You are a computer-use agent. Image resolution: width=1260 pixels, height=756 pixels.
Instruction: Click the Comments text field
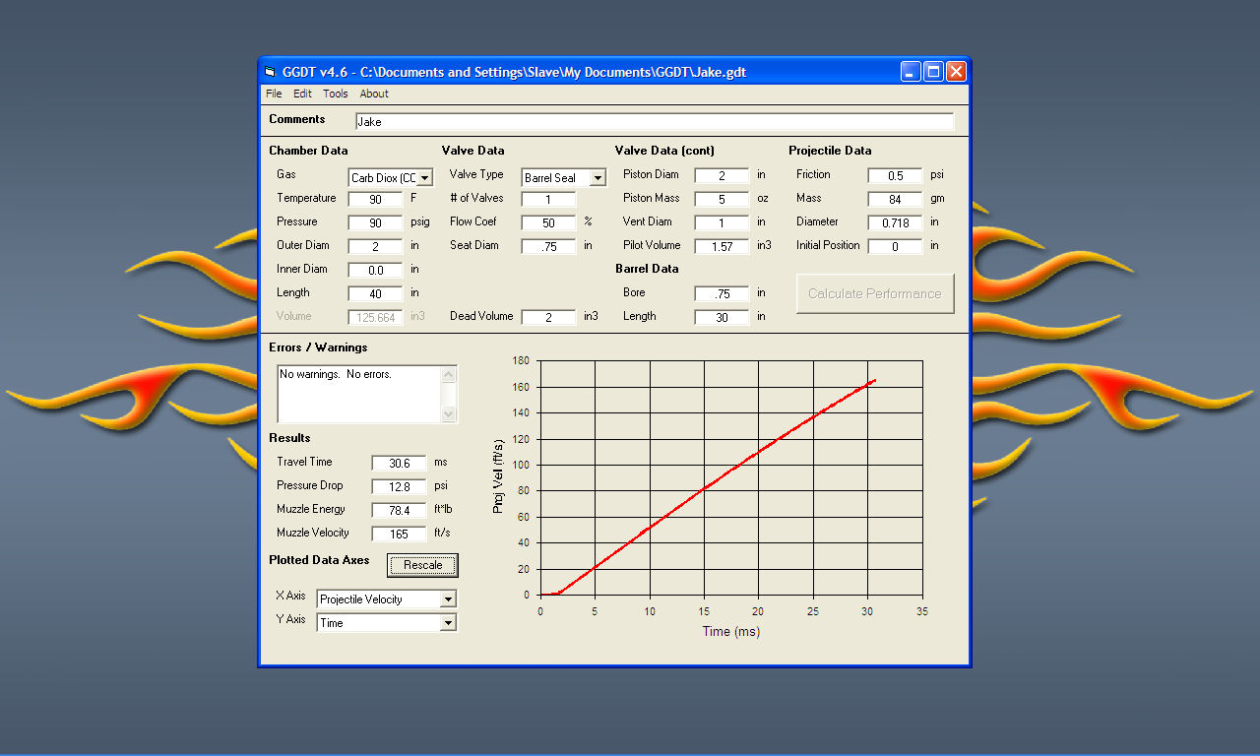(x=655, y=122)
